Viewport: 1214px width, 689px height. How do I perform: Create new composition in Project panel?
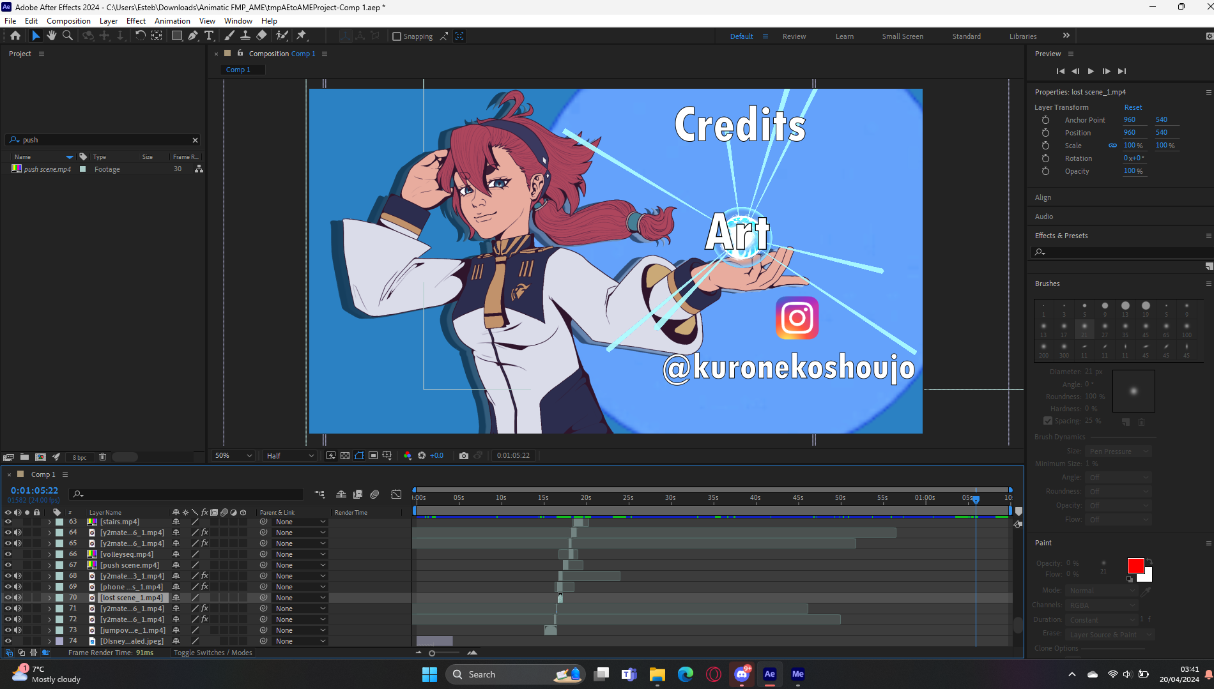[x=40, y=457]
